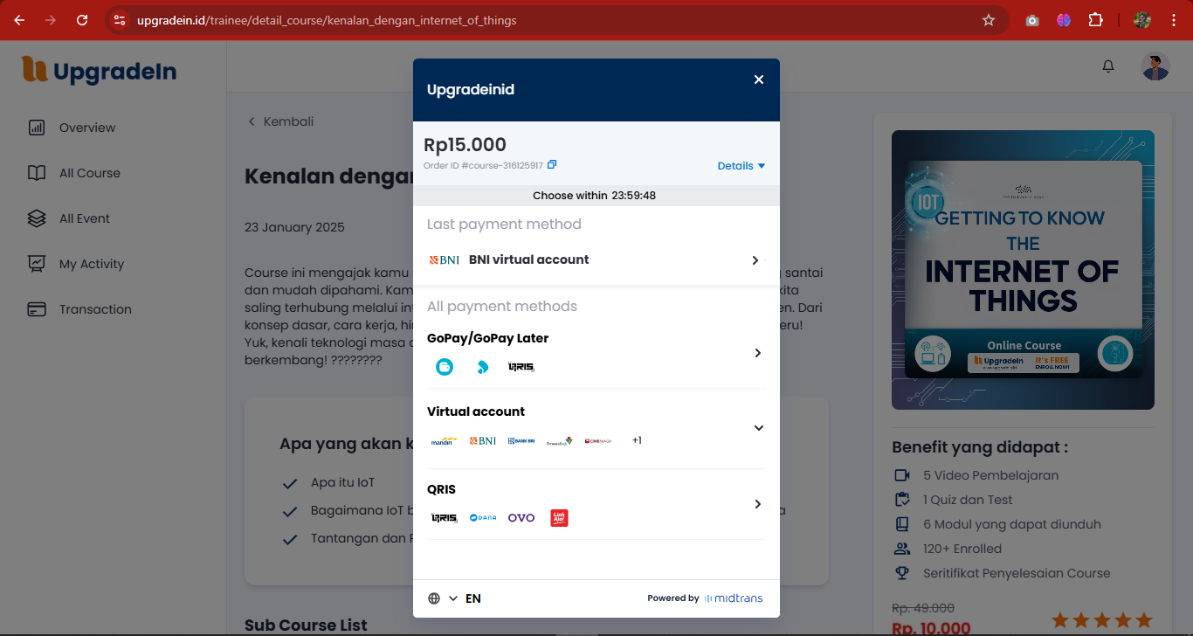Click the browser forward arrow
This screenshot has height=636, width=1193.
[51, 20]
